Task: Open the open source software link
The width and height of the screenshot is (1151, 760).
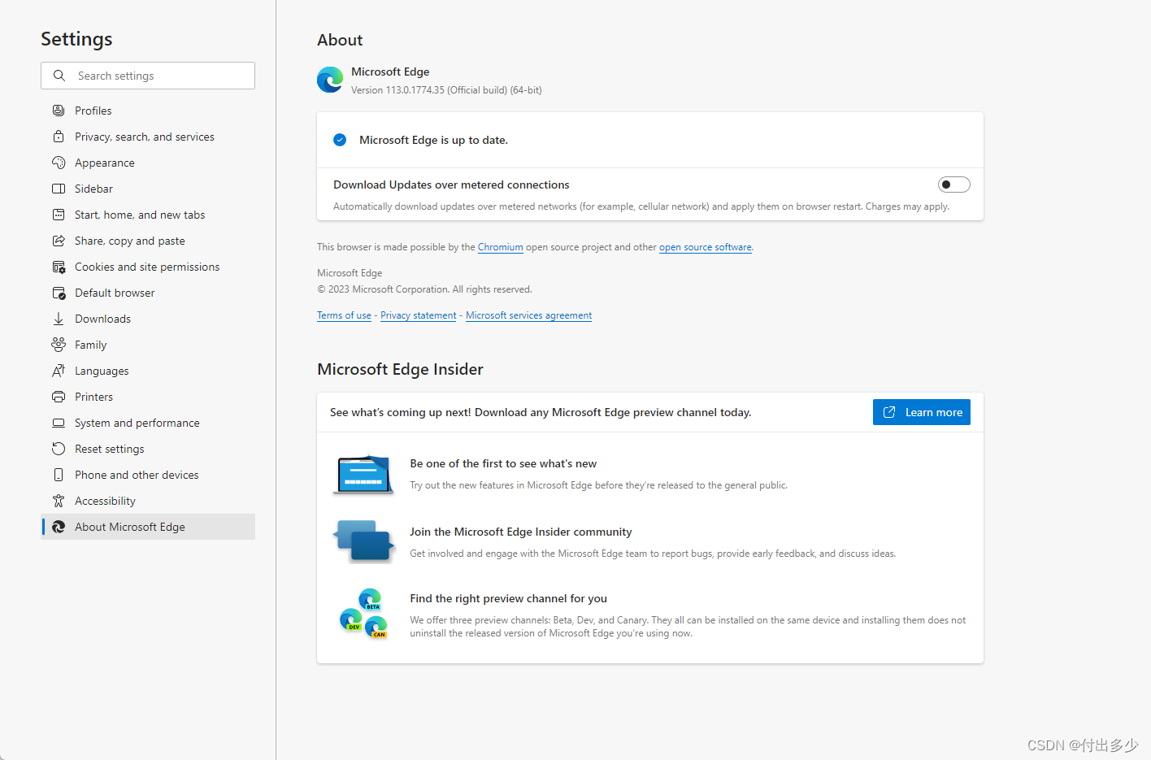Action: (706, 247)
